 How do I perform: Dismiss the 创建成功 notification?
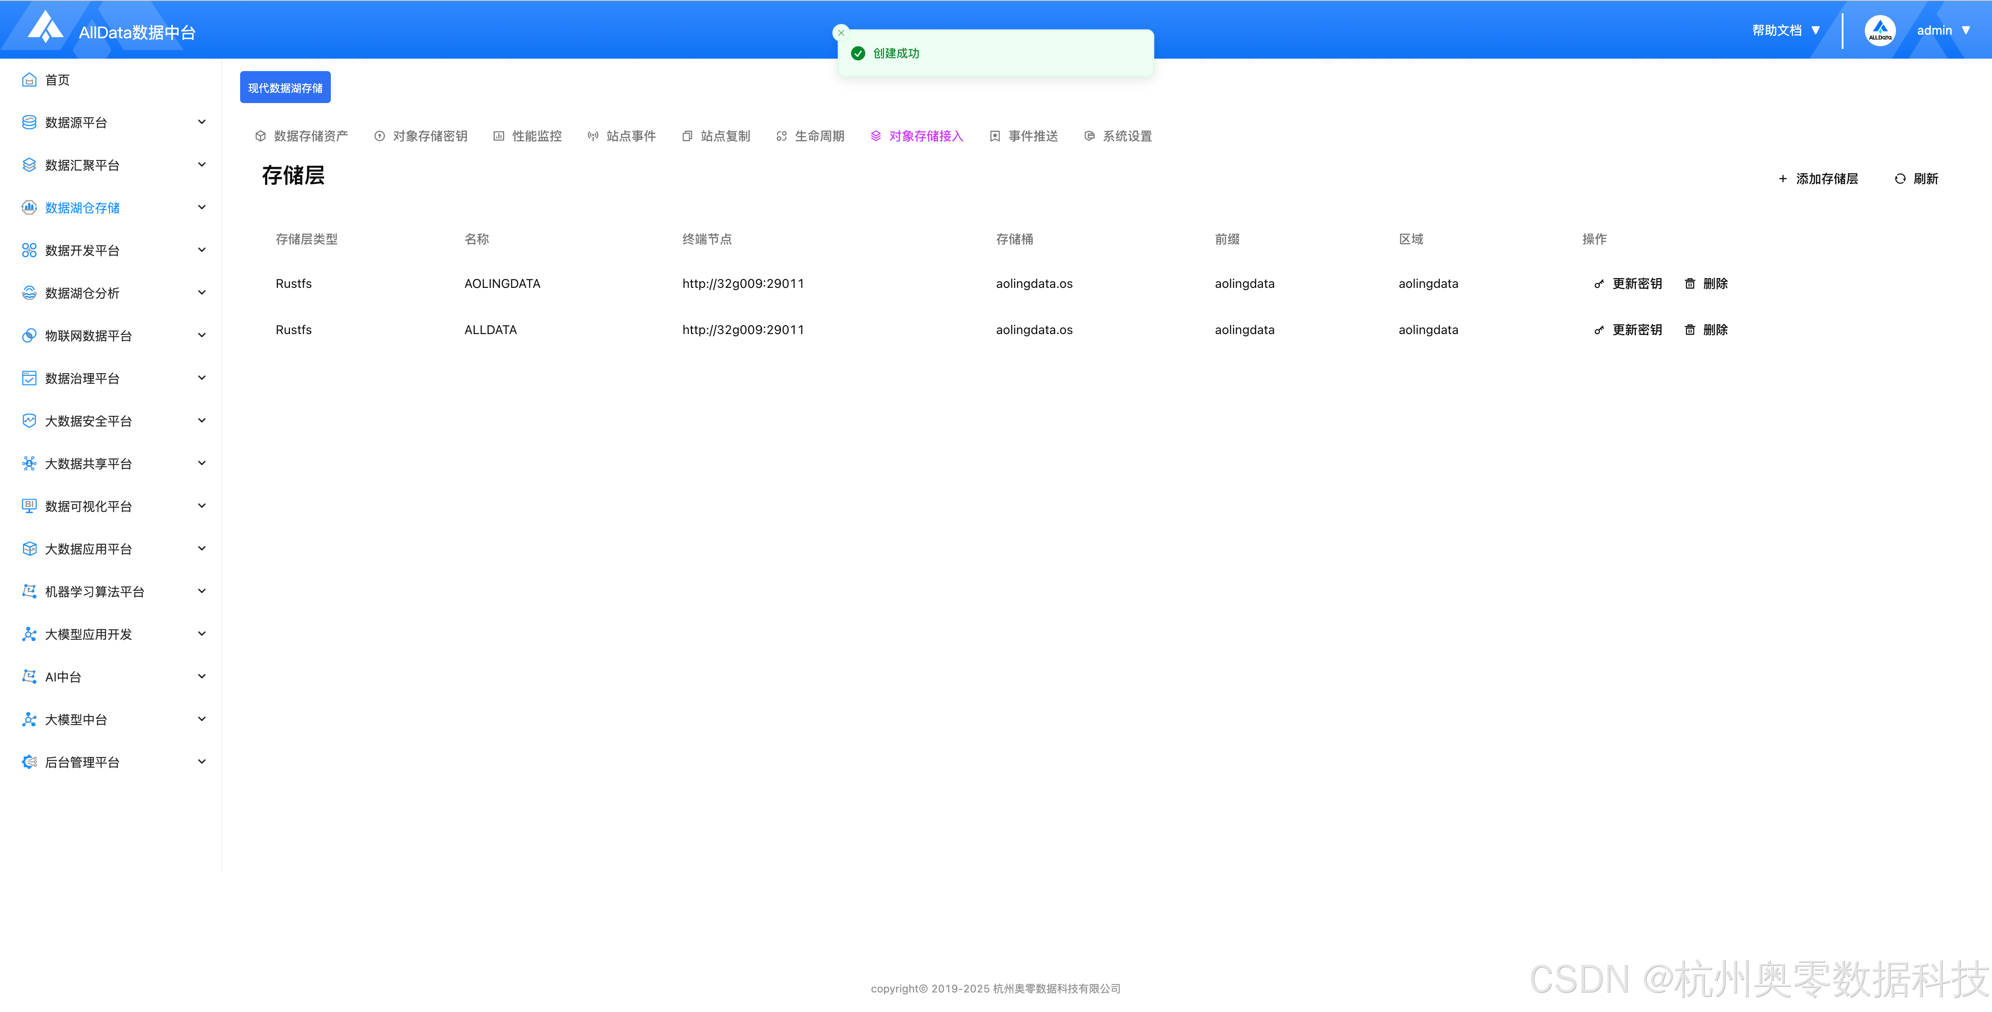coord(841,32)
